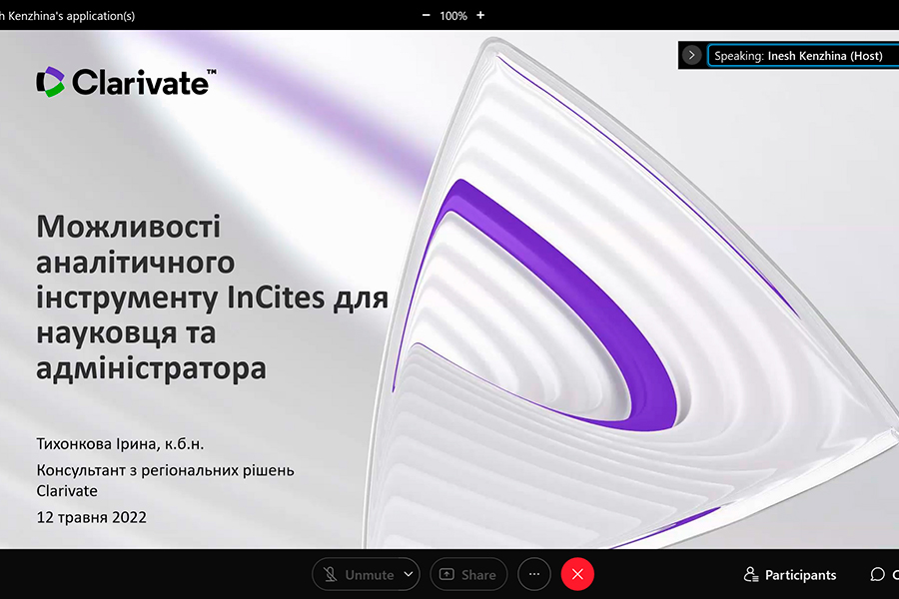This screenshot has width=899, height=599.
Task: Open the Participants panel
Action: coord(790,575)
